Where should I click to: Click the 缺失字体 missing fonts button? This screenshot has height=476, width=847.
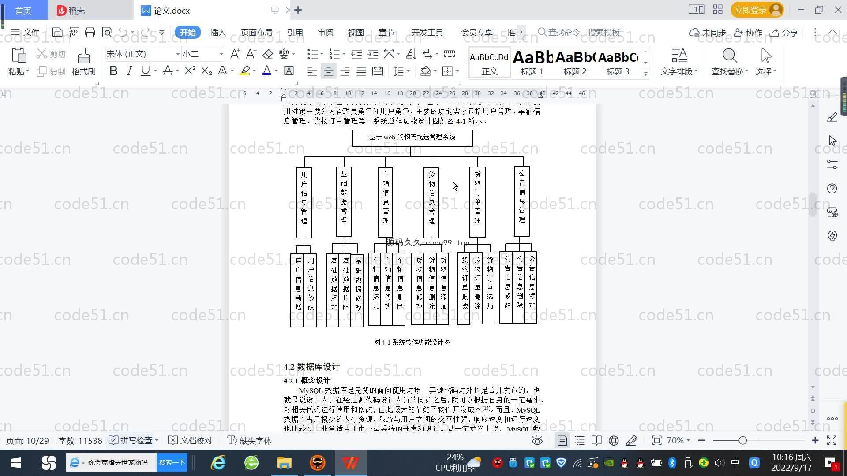click(250, 440)
